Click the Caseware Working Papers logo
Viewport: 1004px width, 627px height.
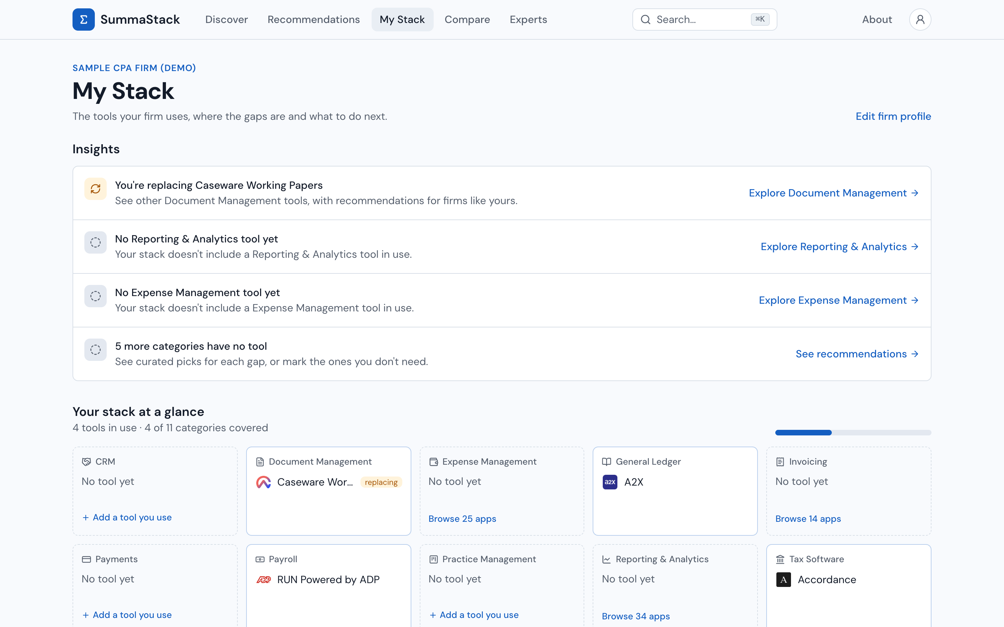coord(264,482)
